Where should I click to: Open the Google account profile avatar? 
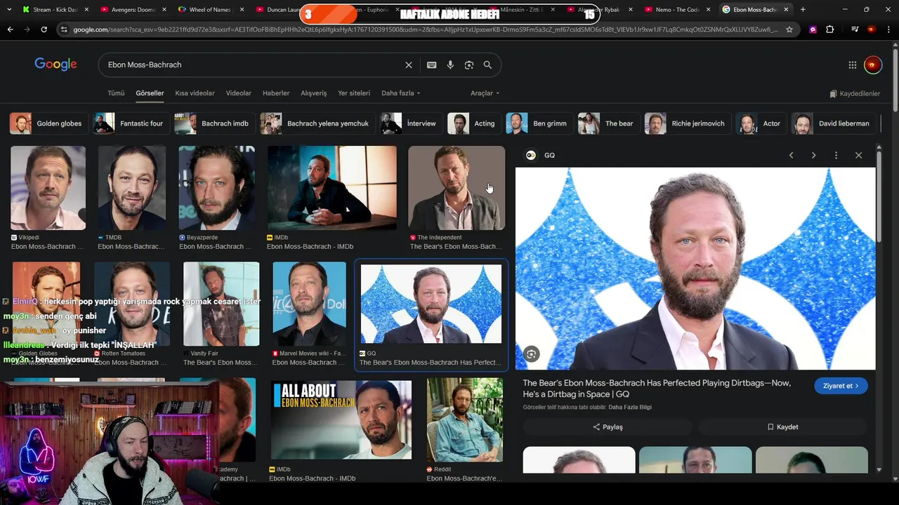tap(872, 65)
